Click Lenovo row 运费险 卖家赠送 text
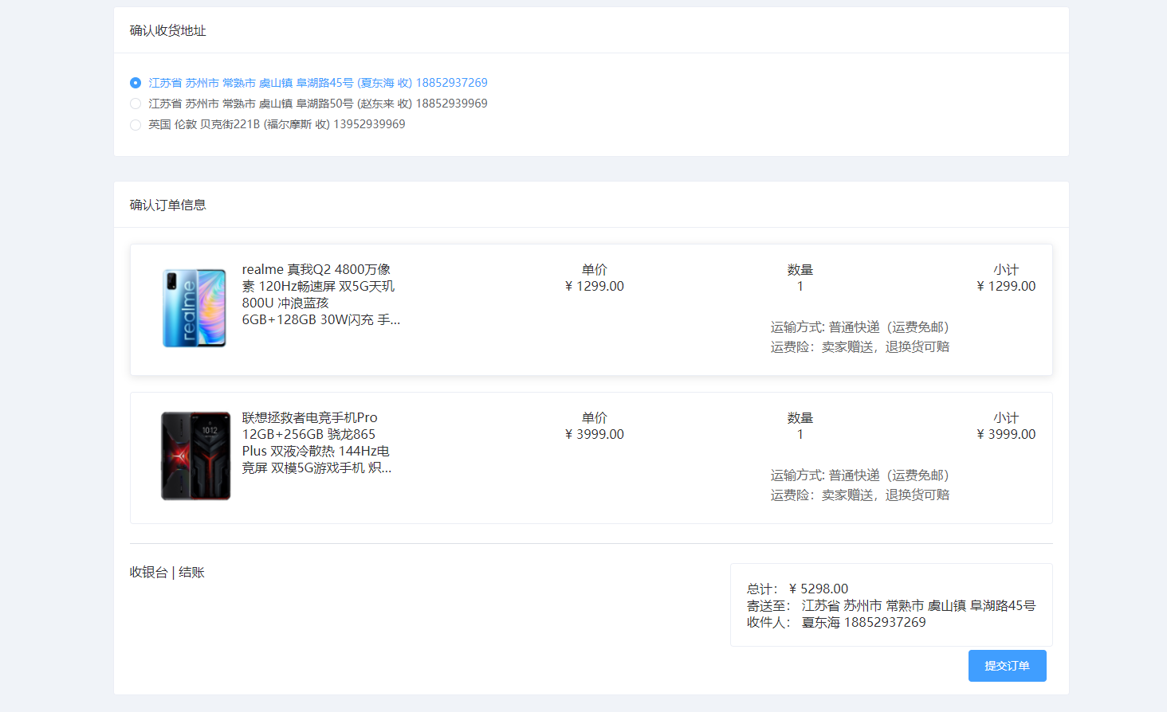The image size is (1167, 712). point(860,495)
